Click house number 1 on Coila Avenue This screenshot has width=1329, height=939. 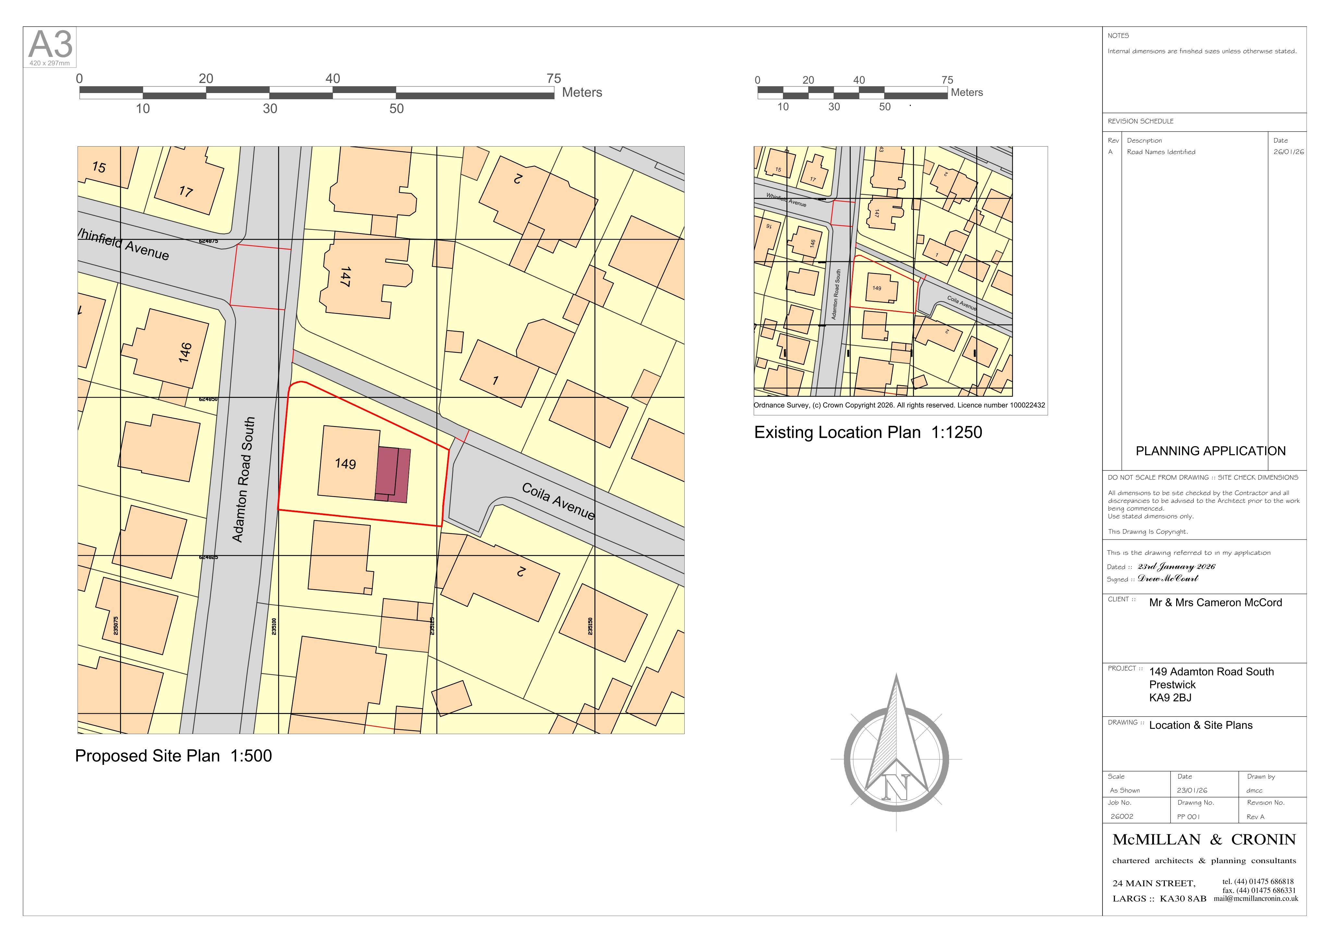point(495,380)
